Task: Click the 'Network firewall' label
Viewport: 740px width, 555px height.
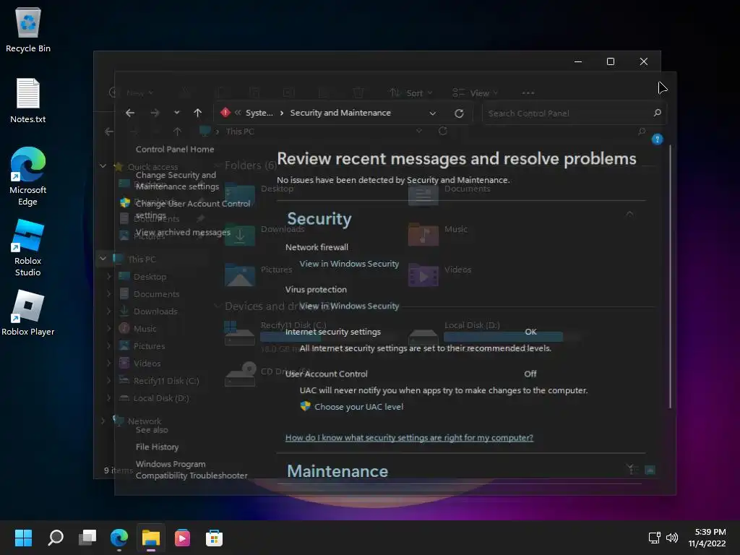Action: point(317,247)
